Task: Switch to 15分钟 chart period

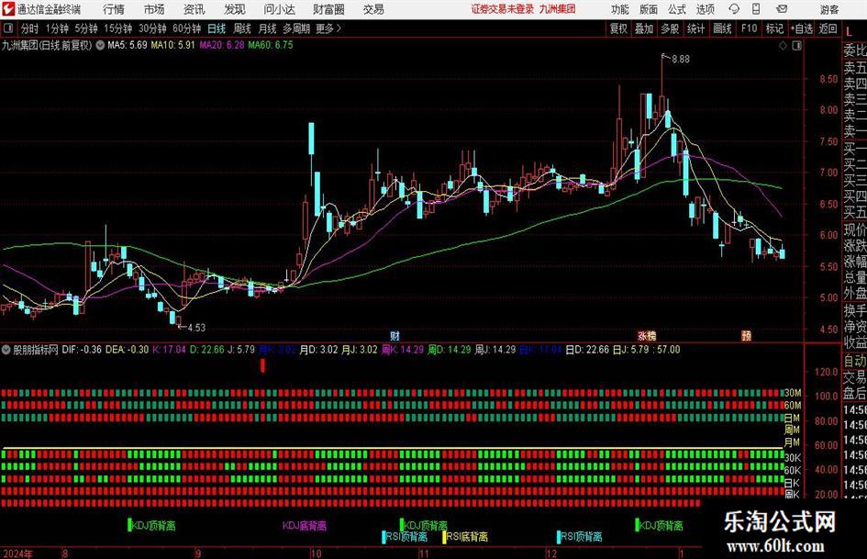Action: tap(117, 28)
